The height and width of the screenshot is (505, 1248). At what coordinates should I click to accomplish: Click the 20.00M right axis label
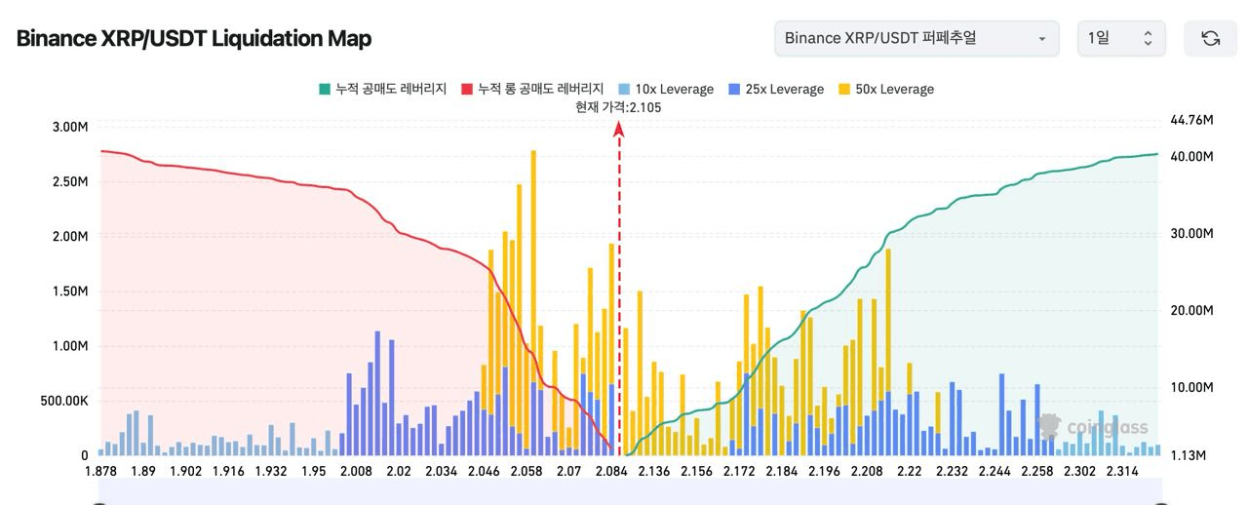pyautogui.click(x=1191, y=310)
